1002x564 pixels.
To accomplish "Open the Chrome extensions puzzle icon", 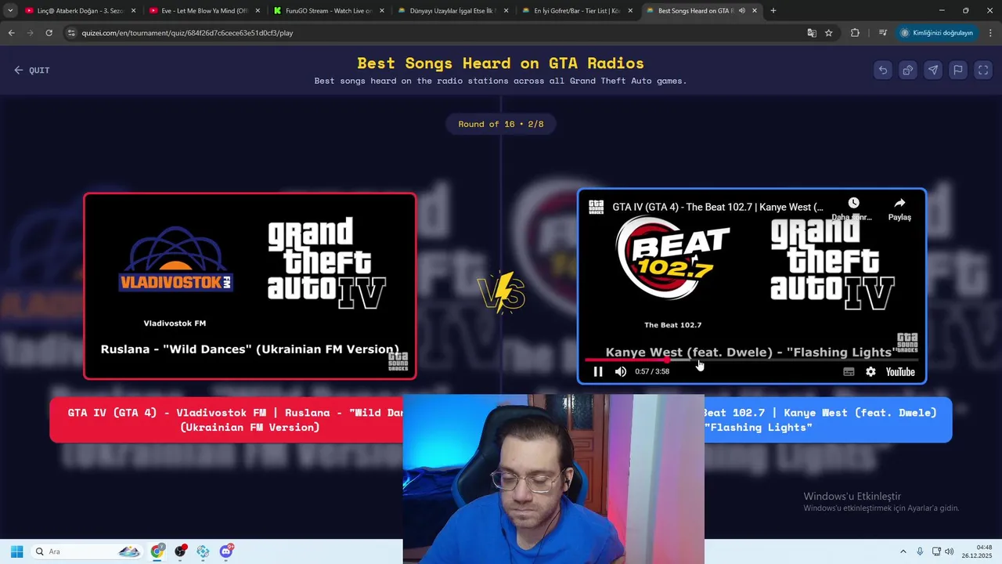I will (x=855, y=33).
